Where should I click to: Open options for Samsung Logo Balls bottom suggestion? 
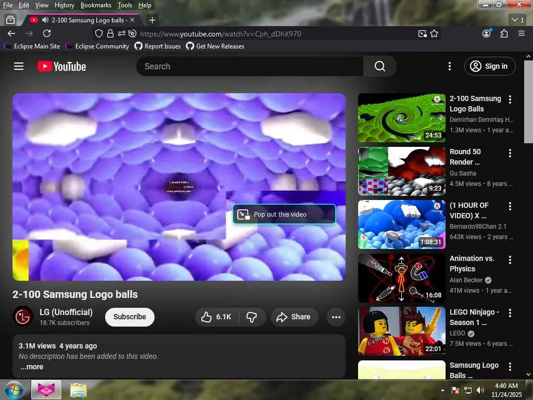[510, 366]
